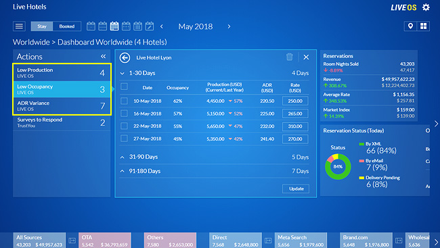
Task: Click the Room Nights Sold value 43,203
Action: point(407,64)
